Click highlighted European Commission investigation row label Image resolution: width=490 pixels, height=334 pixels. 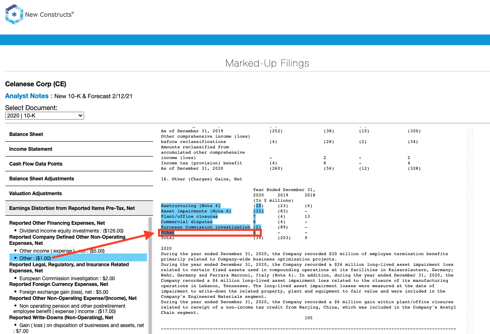point(206,227)
